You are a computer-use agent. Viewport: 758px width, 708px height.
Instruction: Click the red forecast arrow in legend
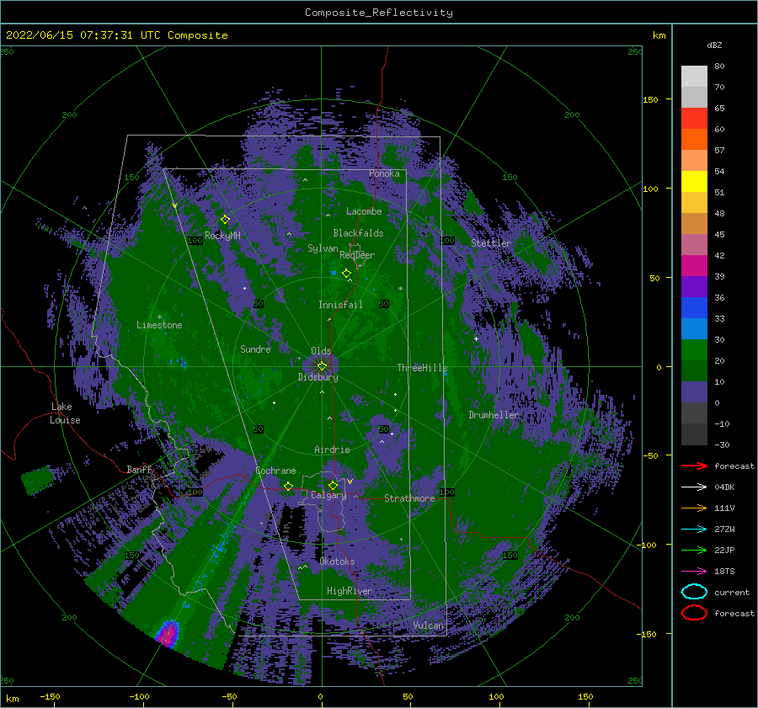tap(694, 466)
